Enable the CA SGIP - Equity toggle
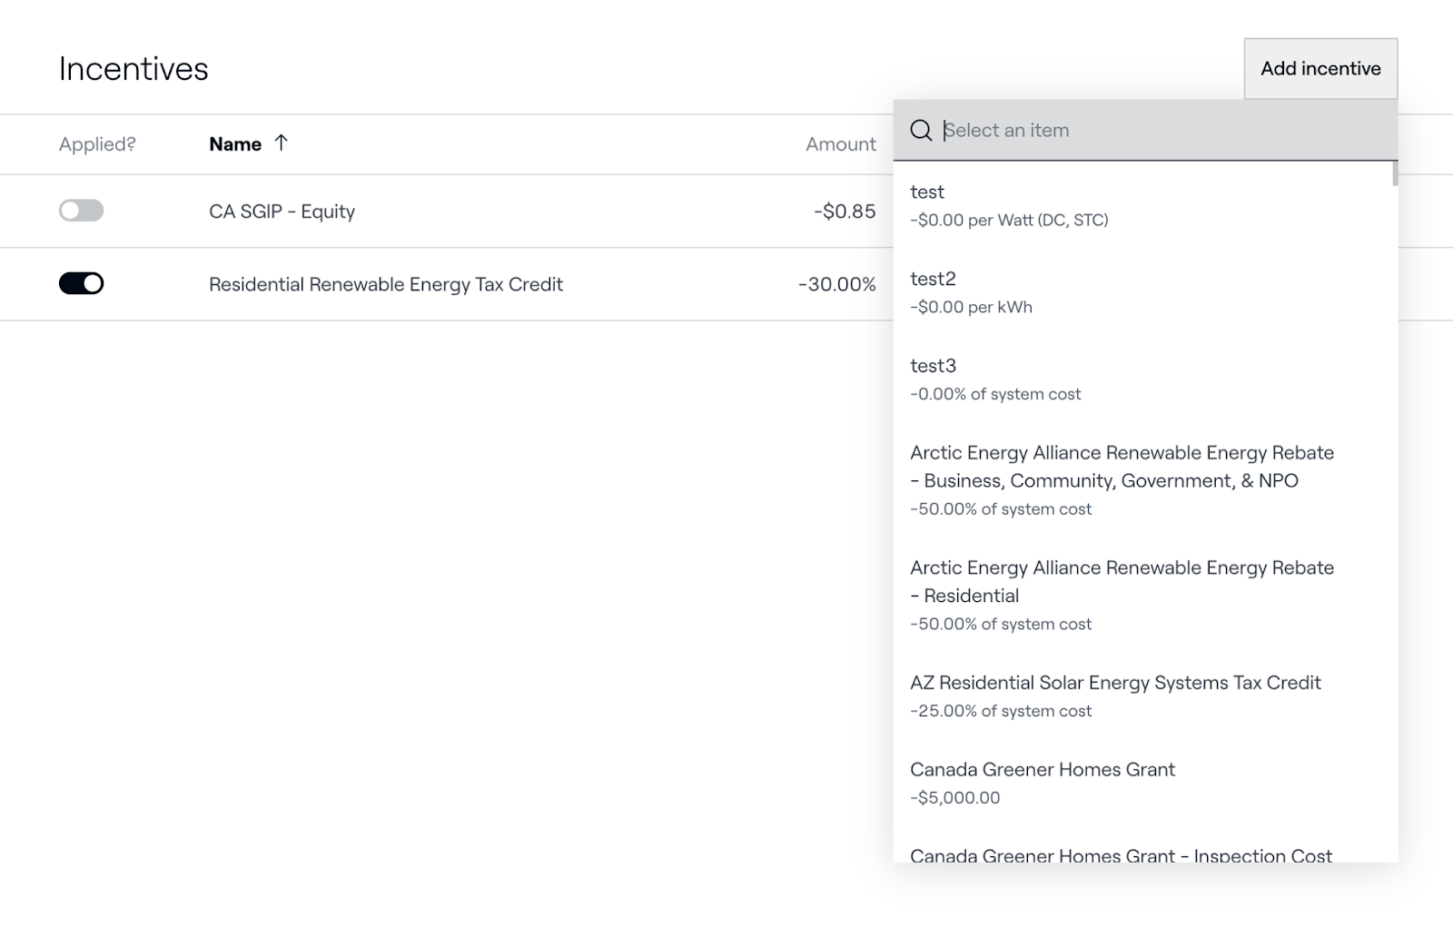Viewport: 1453px width, 937px height. pos(82,211)
